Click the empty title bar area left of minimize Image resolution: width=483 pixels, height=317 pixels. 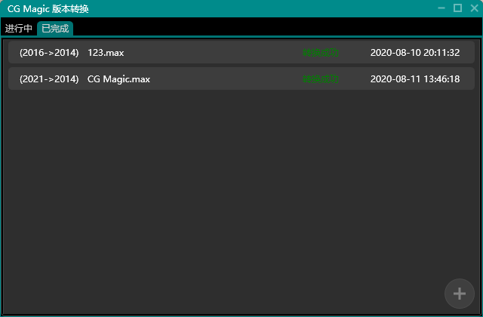[264, 8]
